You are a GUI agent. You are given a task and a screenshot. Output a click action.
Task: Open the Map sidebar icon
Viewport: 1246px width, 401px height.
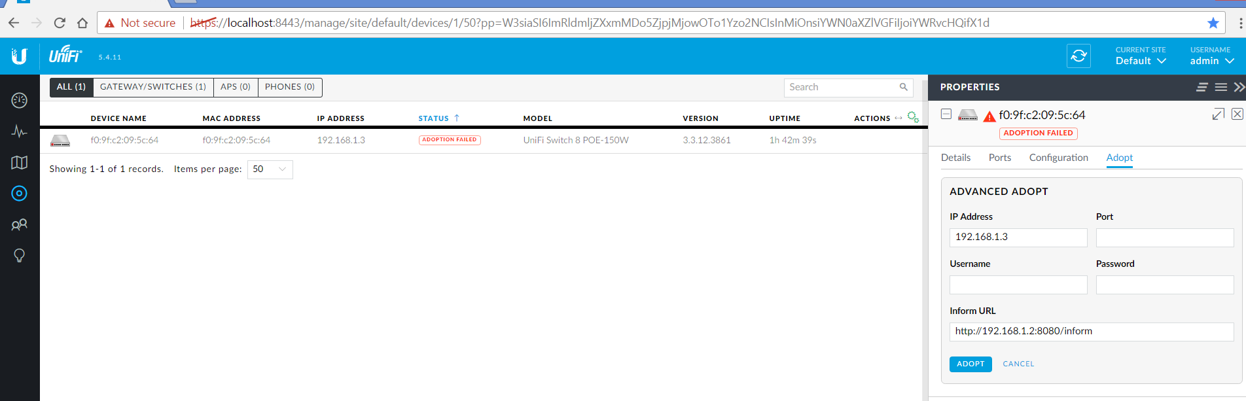tap(20, 162)
